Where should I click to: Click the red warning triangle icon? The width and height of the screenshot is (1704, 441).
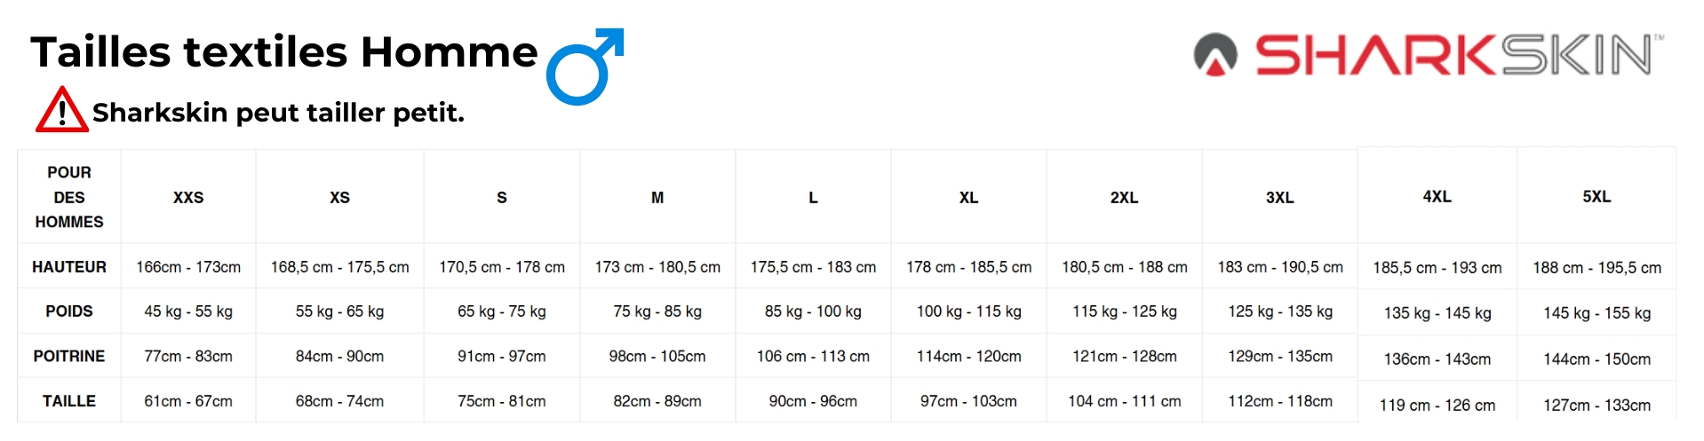(x=61, y=112)
